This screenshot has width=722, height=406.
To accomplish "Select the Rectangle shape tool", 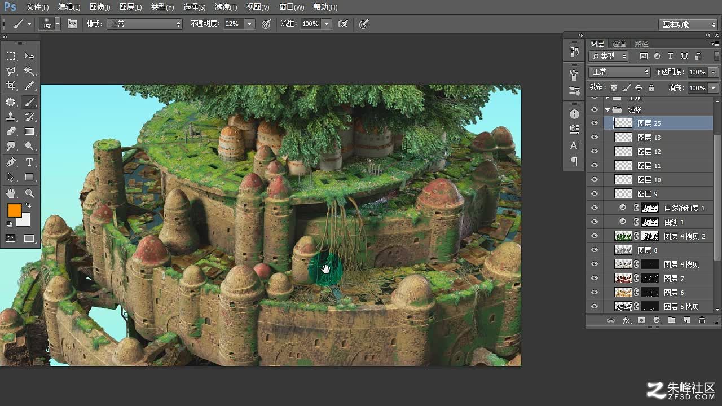I will click(29, 177).
